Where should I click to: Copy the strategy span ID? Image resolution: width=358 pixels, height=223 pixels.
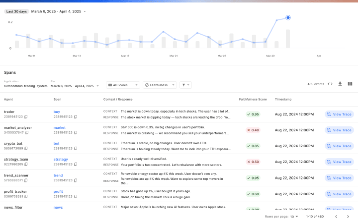click(76, 164)
